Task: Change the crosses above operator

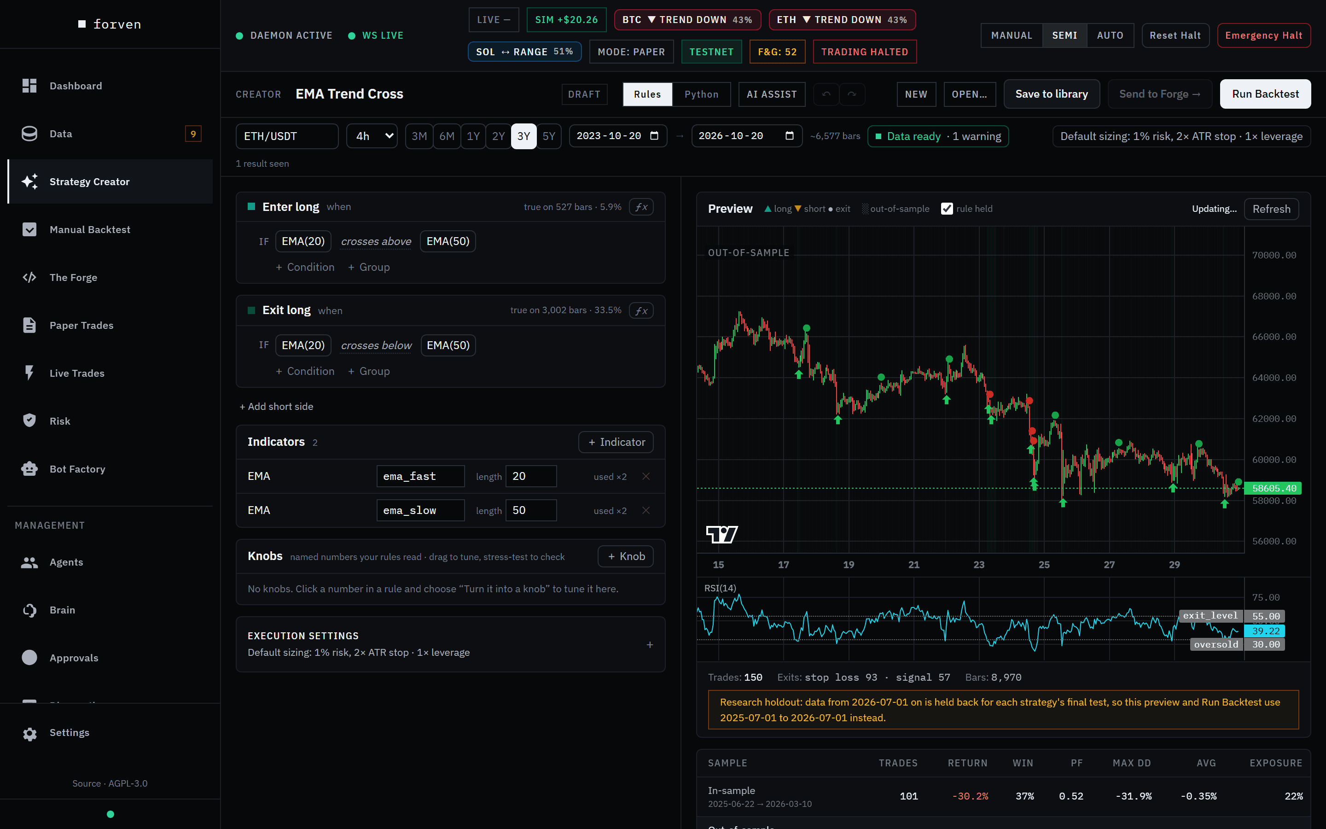Action: [x=376, y=242]
